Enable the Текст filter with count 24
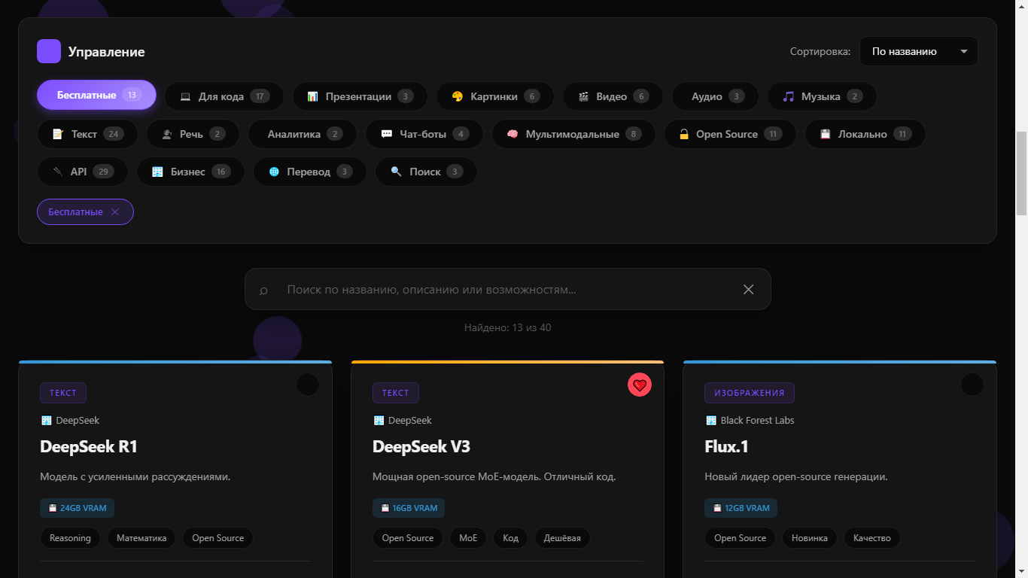Screen dimensions: 1028x578 click(x=87, y=134)
